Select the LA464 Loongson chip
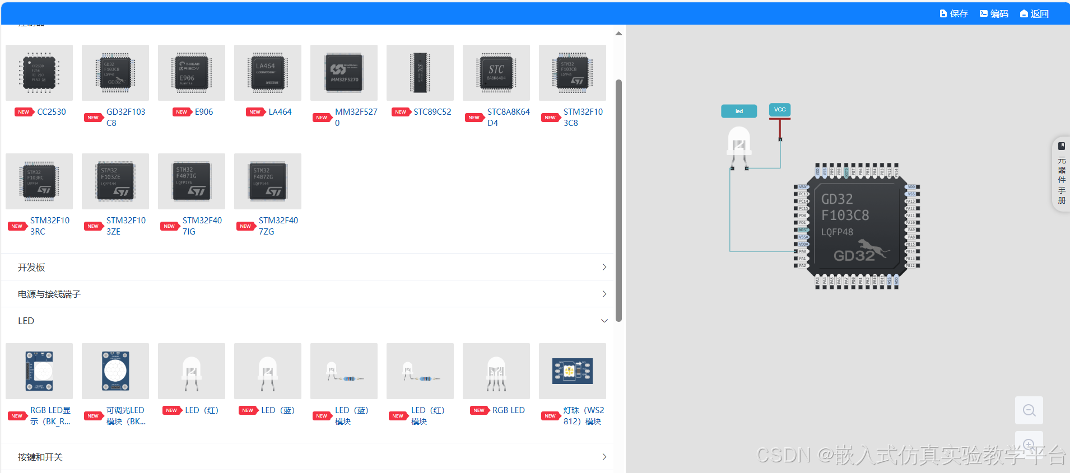Viewport: 1070px width, 473px height. [x=268, y=73]
